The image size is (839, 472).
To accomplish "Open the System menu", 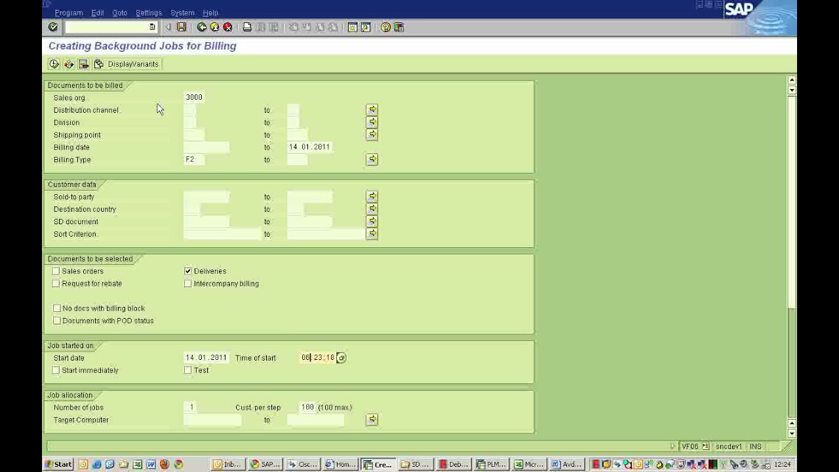I will pos(182,12).
